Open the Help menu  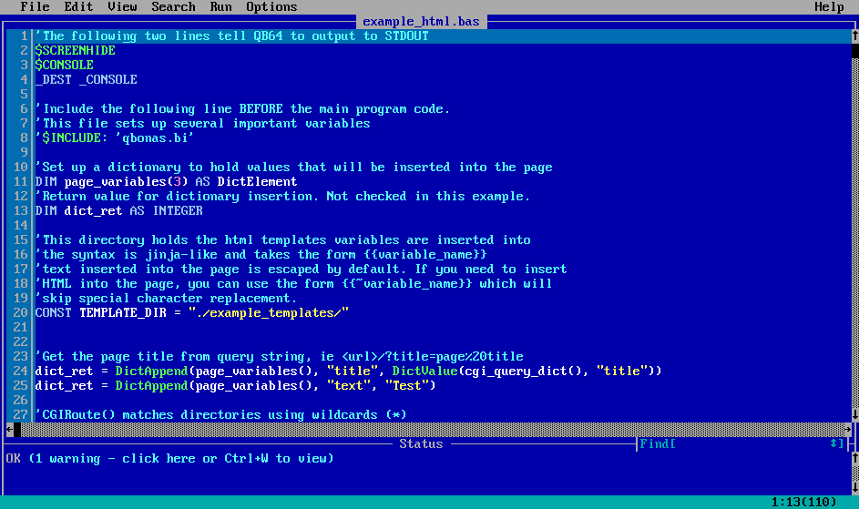tap(829, 7)
